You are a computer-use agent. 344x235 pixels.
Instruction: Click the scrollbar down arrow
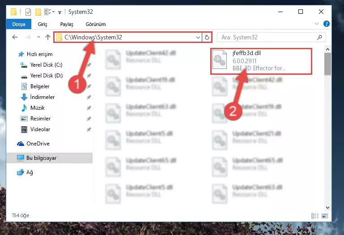pyautogui.click(x=327, y=208)
